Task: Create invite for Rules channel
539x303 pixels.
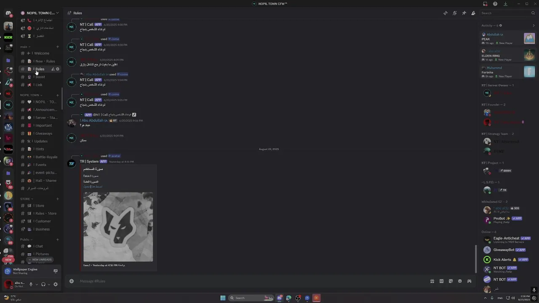Action: (x=53, y=69)
